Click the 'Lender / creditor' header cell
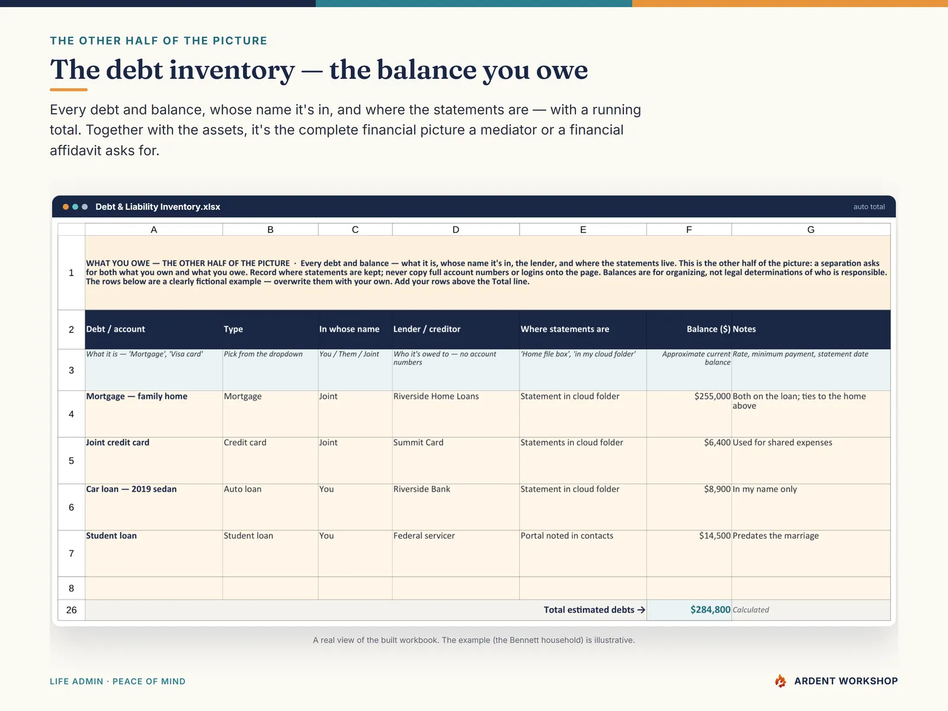The height and width of the screenshot is (711, 948). [456, 329]
